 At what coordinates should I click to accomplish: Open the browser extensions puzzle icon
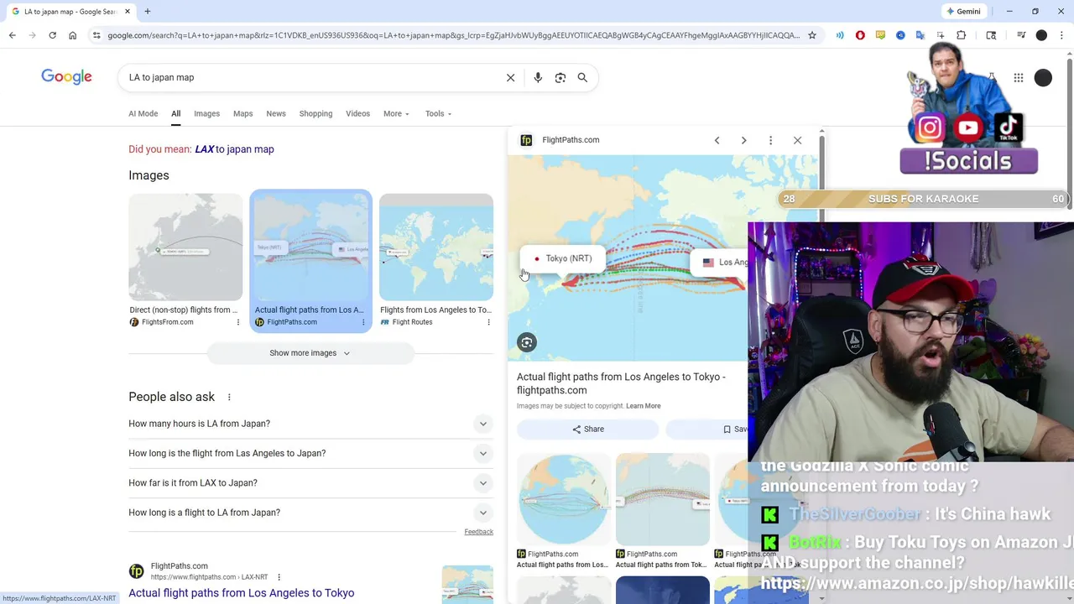coord(962,35)
